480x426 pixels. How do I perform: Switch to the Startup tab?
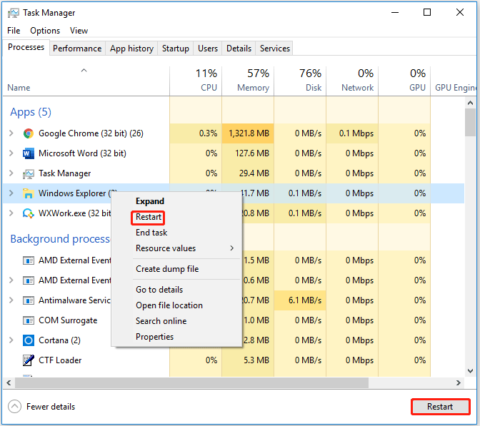(x=176, y=49)
